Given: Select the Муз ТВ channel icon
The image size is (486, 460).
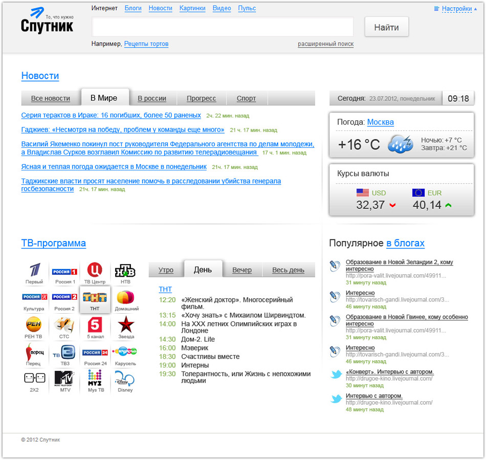Looking at the screenshot, I should pyautogui.click(x=95, y=378).
